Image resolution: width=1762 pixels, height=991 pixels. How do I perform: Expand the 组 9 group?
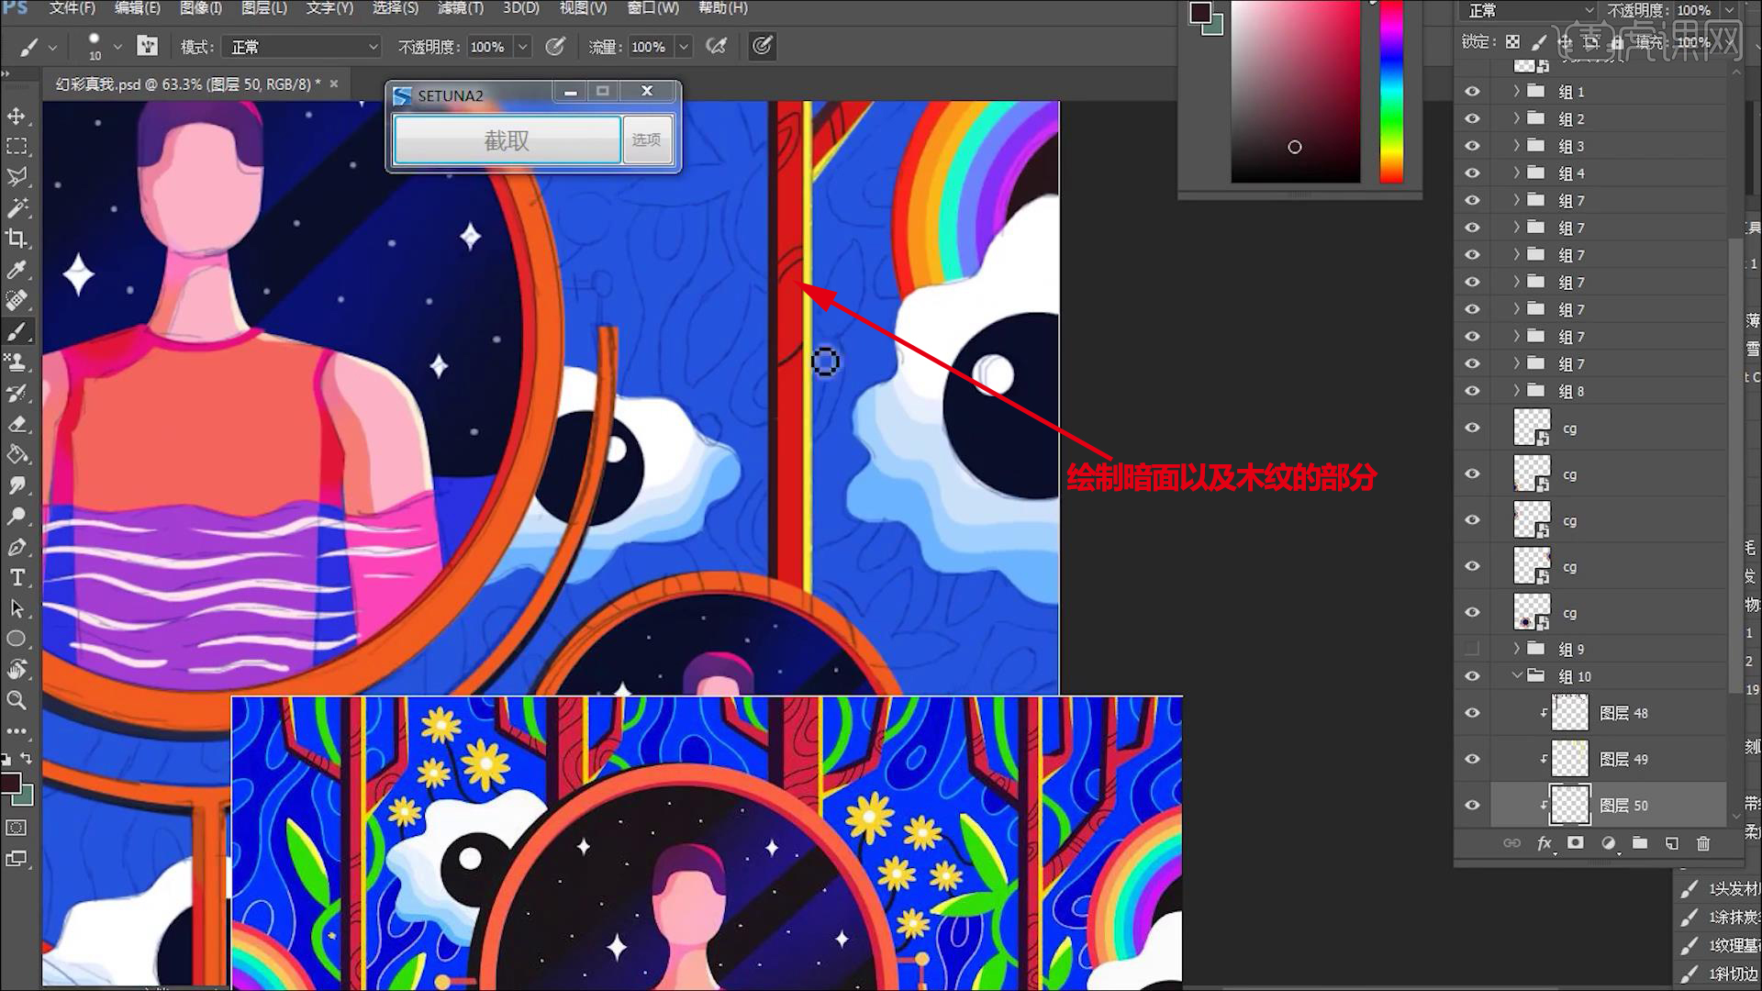pos(1516,649)
